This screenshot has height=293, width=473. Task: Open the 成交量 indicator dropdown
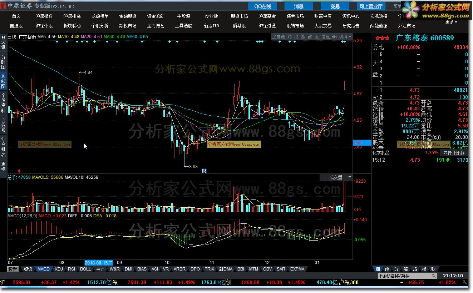(x=336, y=177)
